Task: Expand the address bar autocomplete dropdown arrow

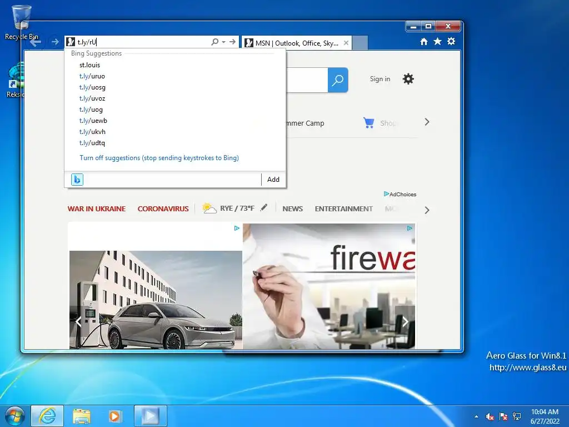Action: pos(223,42)
